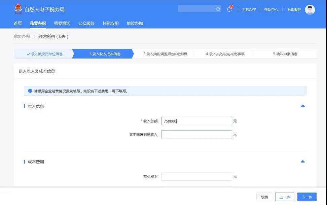Click the 下一步 button

pos(306,197)
